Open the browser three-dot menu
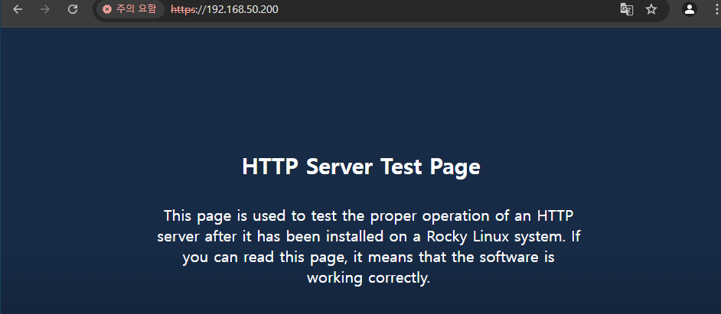Screen dimensions: 721x314 (717, 9)
